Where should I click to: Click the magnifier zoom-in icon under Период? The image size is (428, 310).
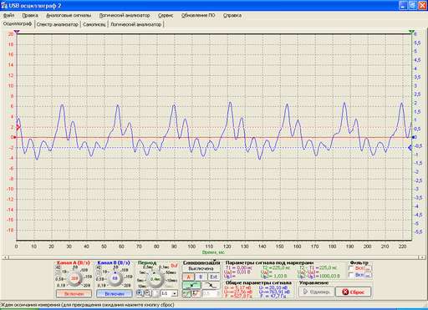[x=140, y=293]
